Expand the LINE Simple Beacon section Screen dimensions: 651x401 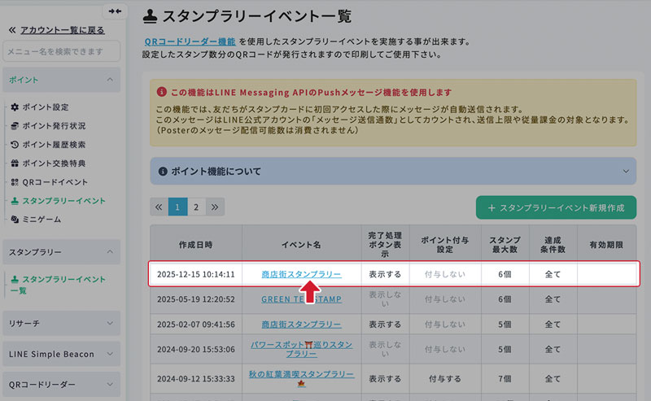click(109, 354)
